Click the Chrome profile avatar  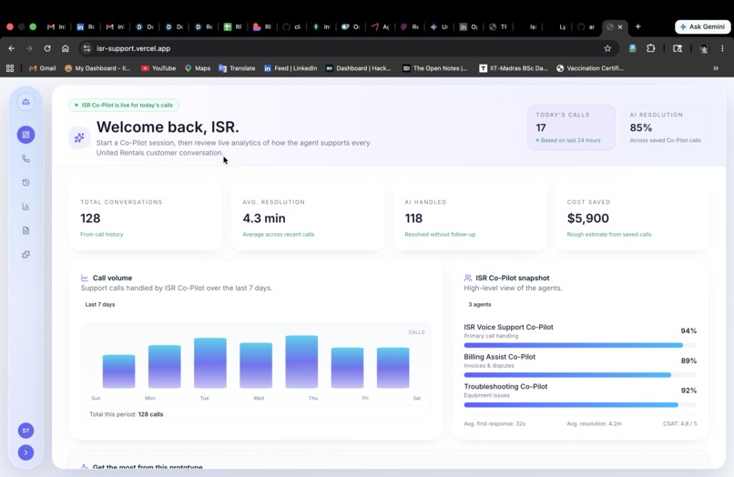pos(704,48)
